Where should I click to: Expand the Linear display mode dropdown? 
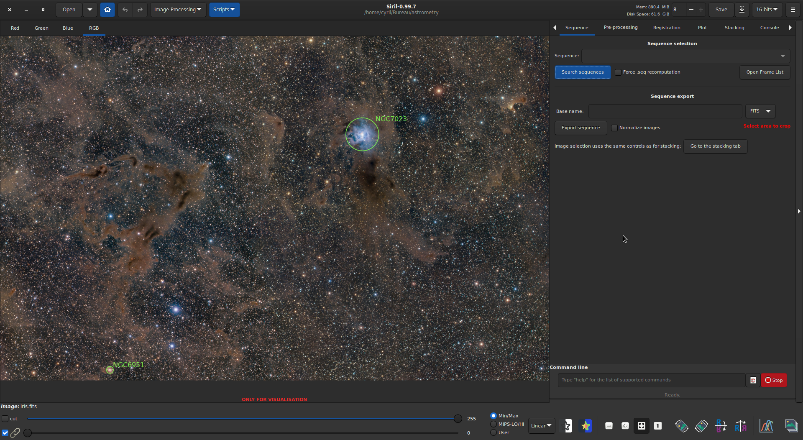click(x=541, y=426)
